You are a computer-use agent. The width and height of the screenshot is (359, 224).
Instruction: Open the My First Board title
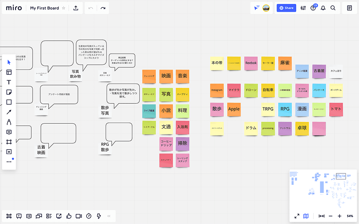click(45, 8)
